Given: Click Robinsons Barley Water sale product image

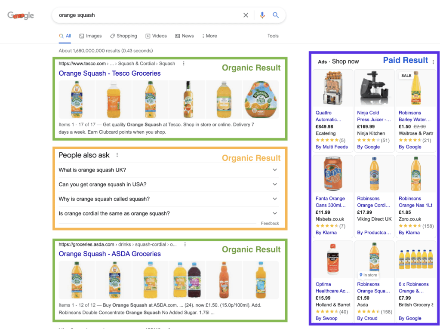Looking at the screenshot, I should coord(416,88).
